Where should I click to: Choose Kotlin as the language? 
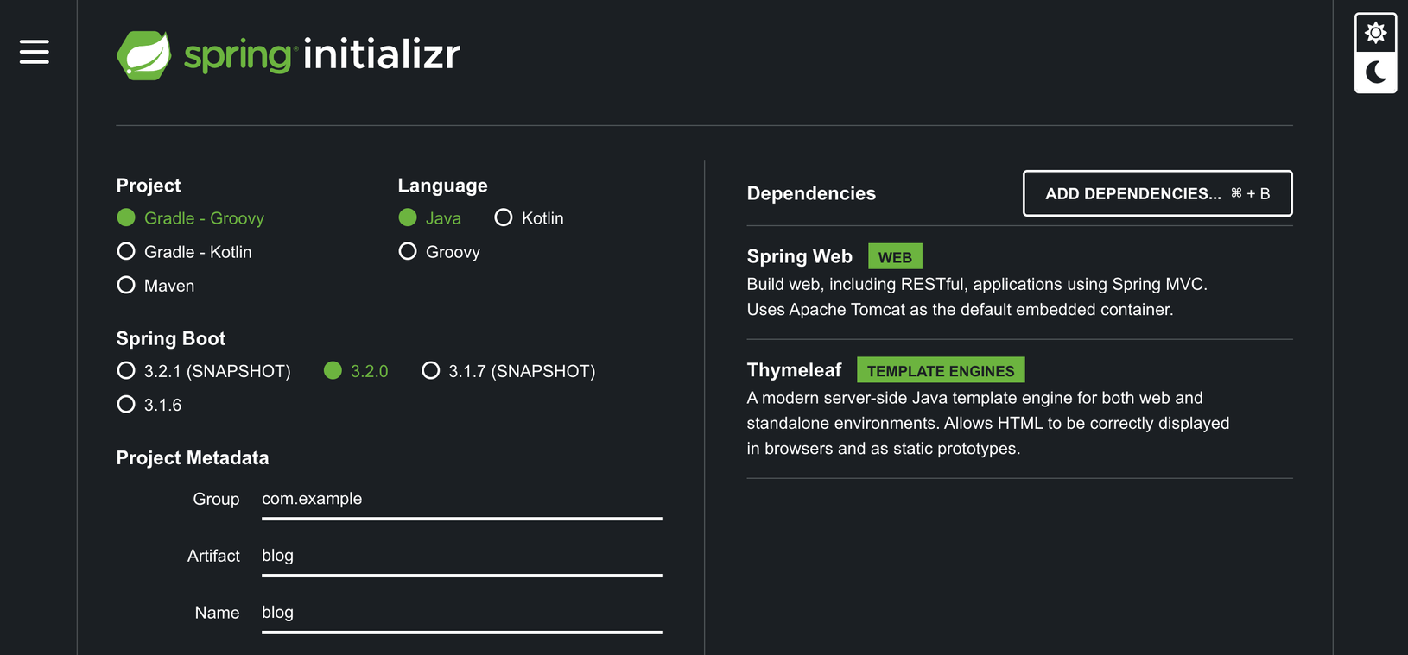pos(529,218)
